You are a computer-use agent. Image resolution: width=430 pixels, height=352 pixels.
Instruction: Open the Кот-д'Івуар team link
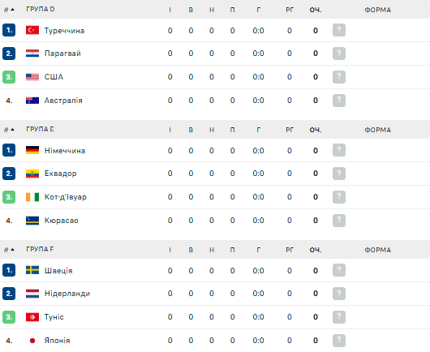[66, 197]
